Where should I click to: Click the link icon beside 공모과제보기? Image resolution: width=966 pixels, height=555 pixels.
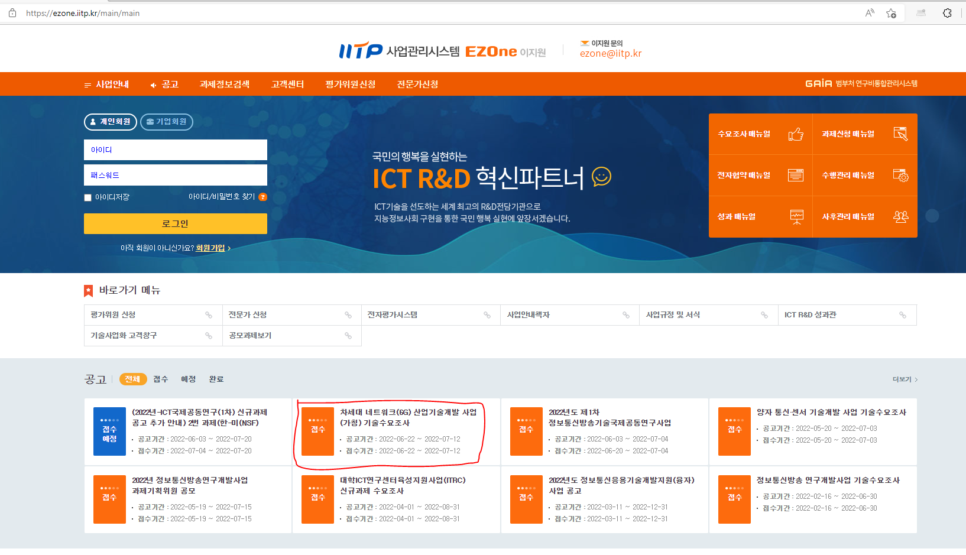click(x=348, y=336)
